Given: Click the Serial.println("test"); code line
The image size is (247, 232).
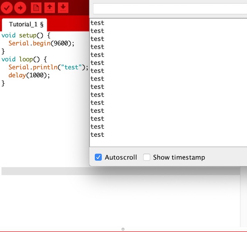Looking at the screenshot, I should click(x=48, y=68).
